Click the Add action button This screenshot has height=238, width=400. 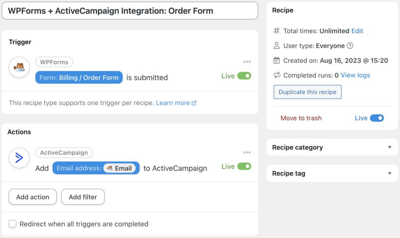[33, 197]
